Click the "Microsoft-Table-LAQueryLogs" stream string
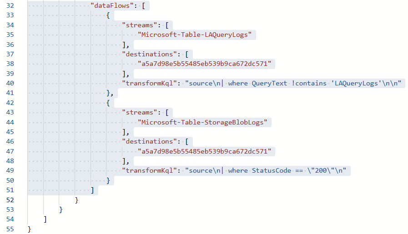The width and height of the screenshot is (408, 234). (x=195, y=35)
